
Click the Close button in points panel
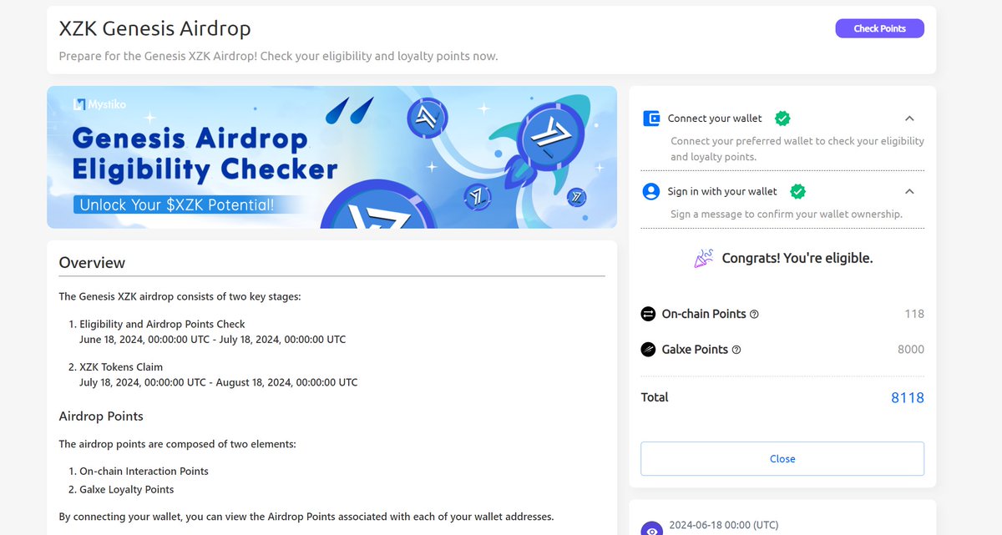782,459
